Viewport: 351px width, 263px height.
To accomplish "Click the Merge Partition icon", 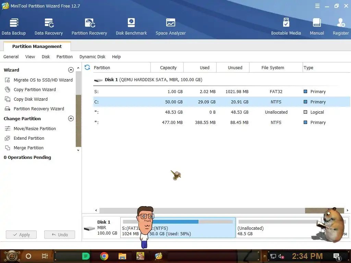I will [8, 148].
